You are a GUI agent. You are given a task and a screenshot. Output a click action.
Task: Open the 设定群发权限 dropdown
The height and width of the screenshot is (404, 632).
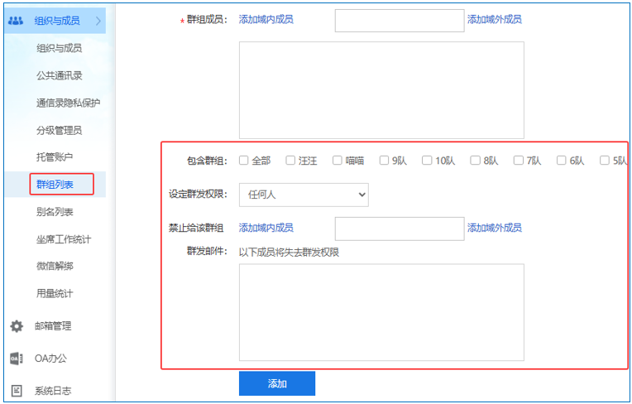(304, 195)
